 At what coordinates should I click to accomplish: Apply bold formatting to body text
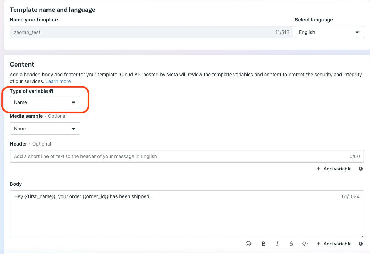[x=263, y=244]
